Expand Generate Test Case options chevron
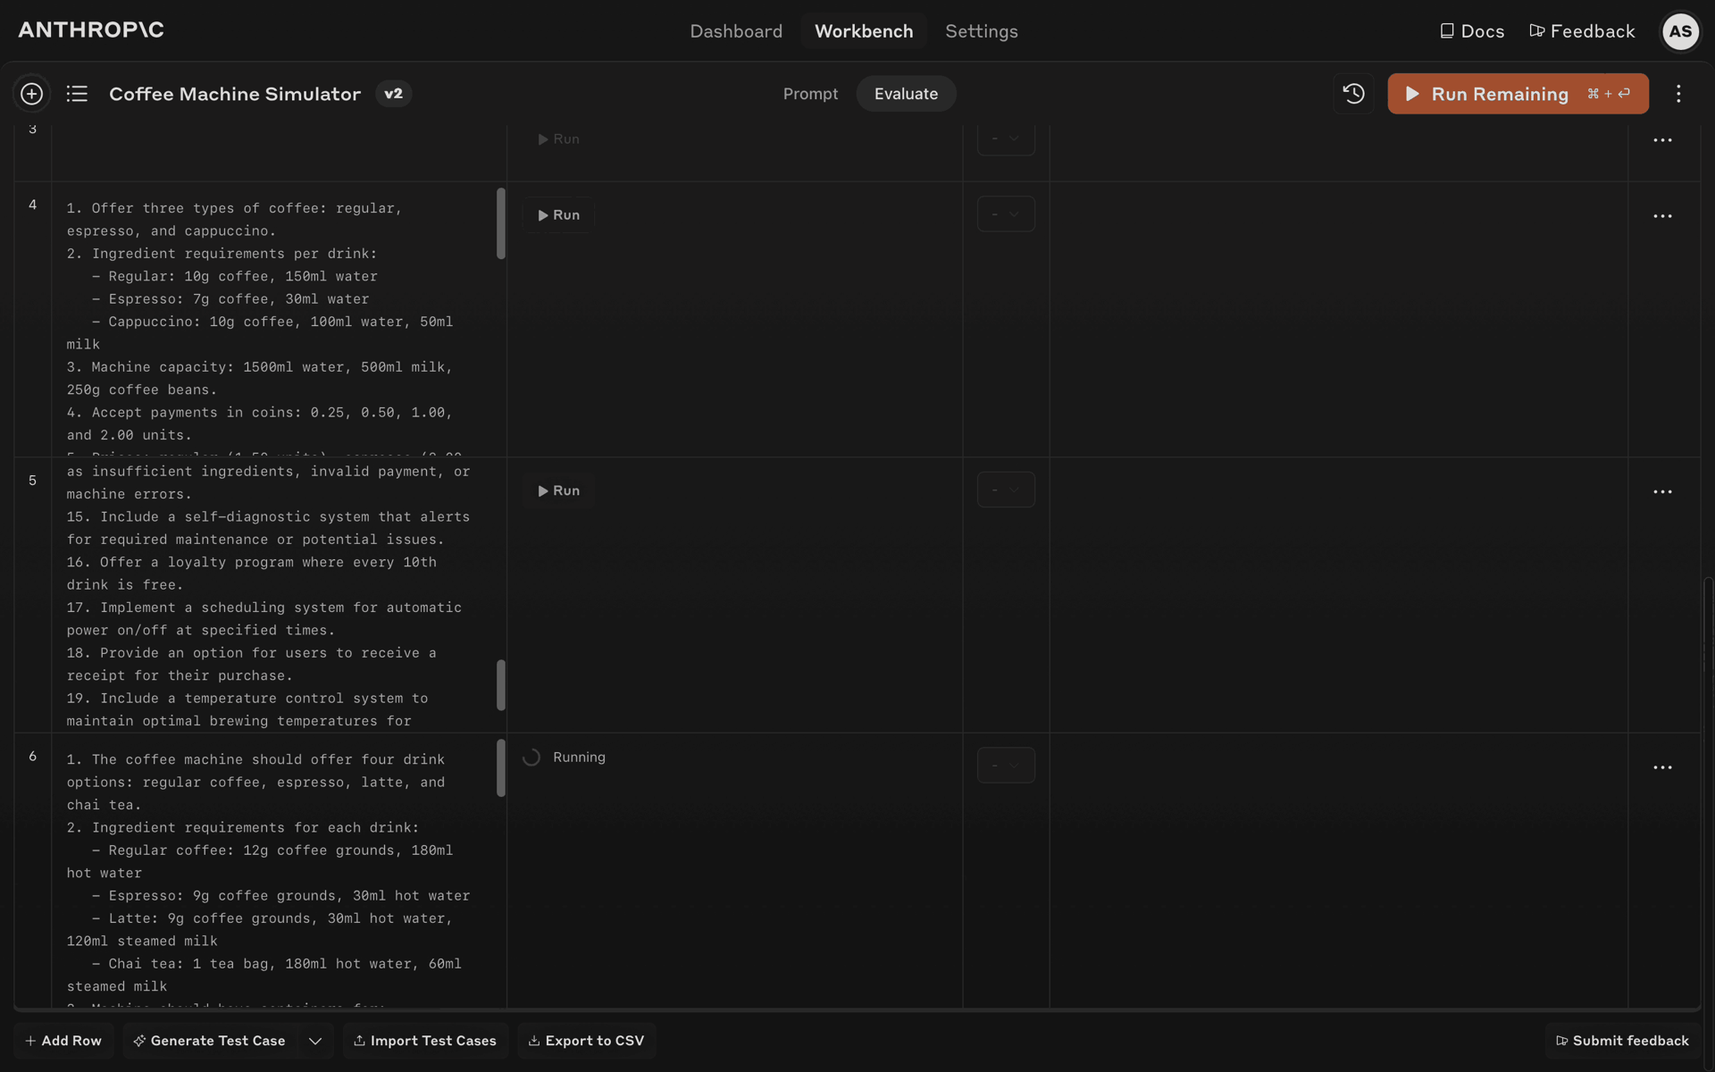 315,1041
